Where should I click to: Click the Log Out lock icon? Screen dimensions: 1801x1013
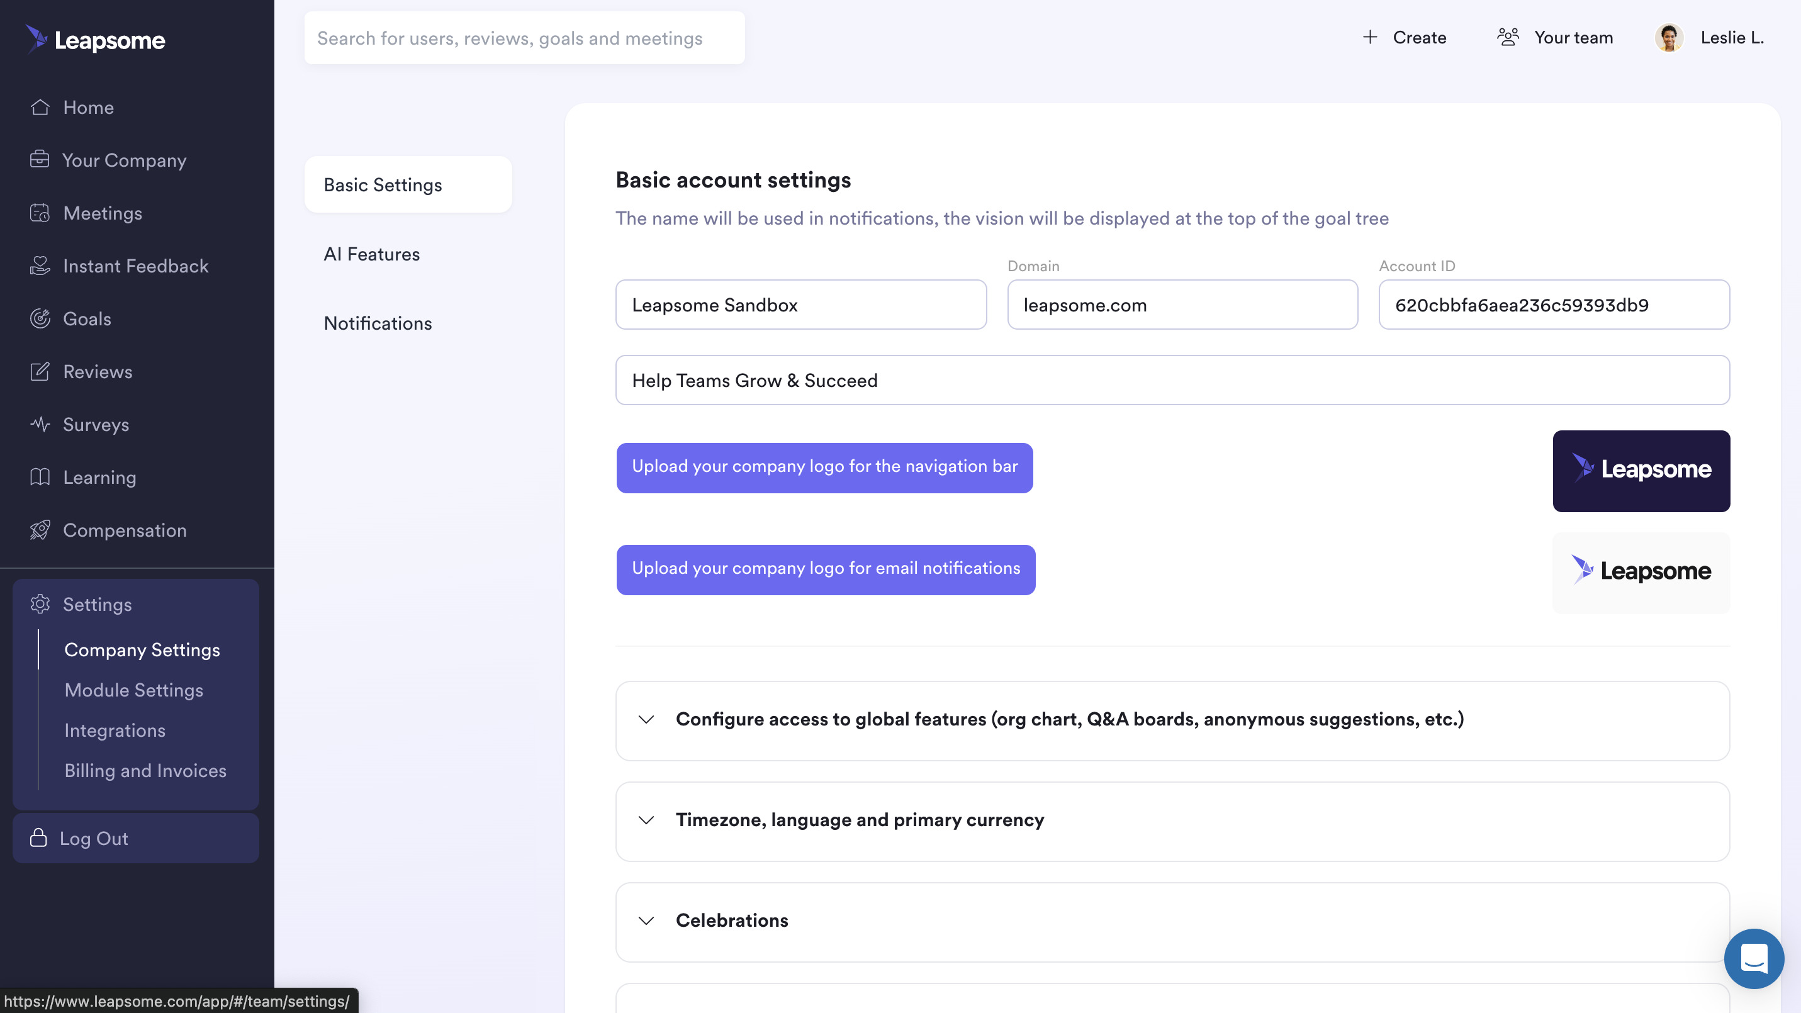38,837
